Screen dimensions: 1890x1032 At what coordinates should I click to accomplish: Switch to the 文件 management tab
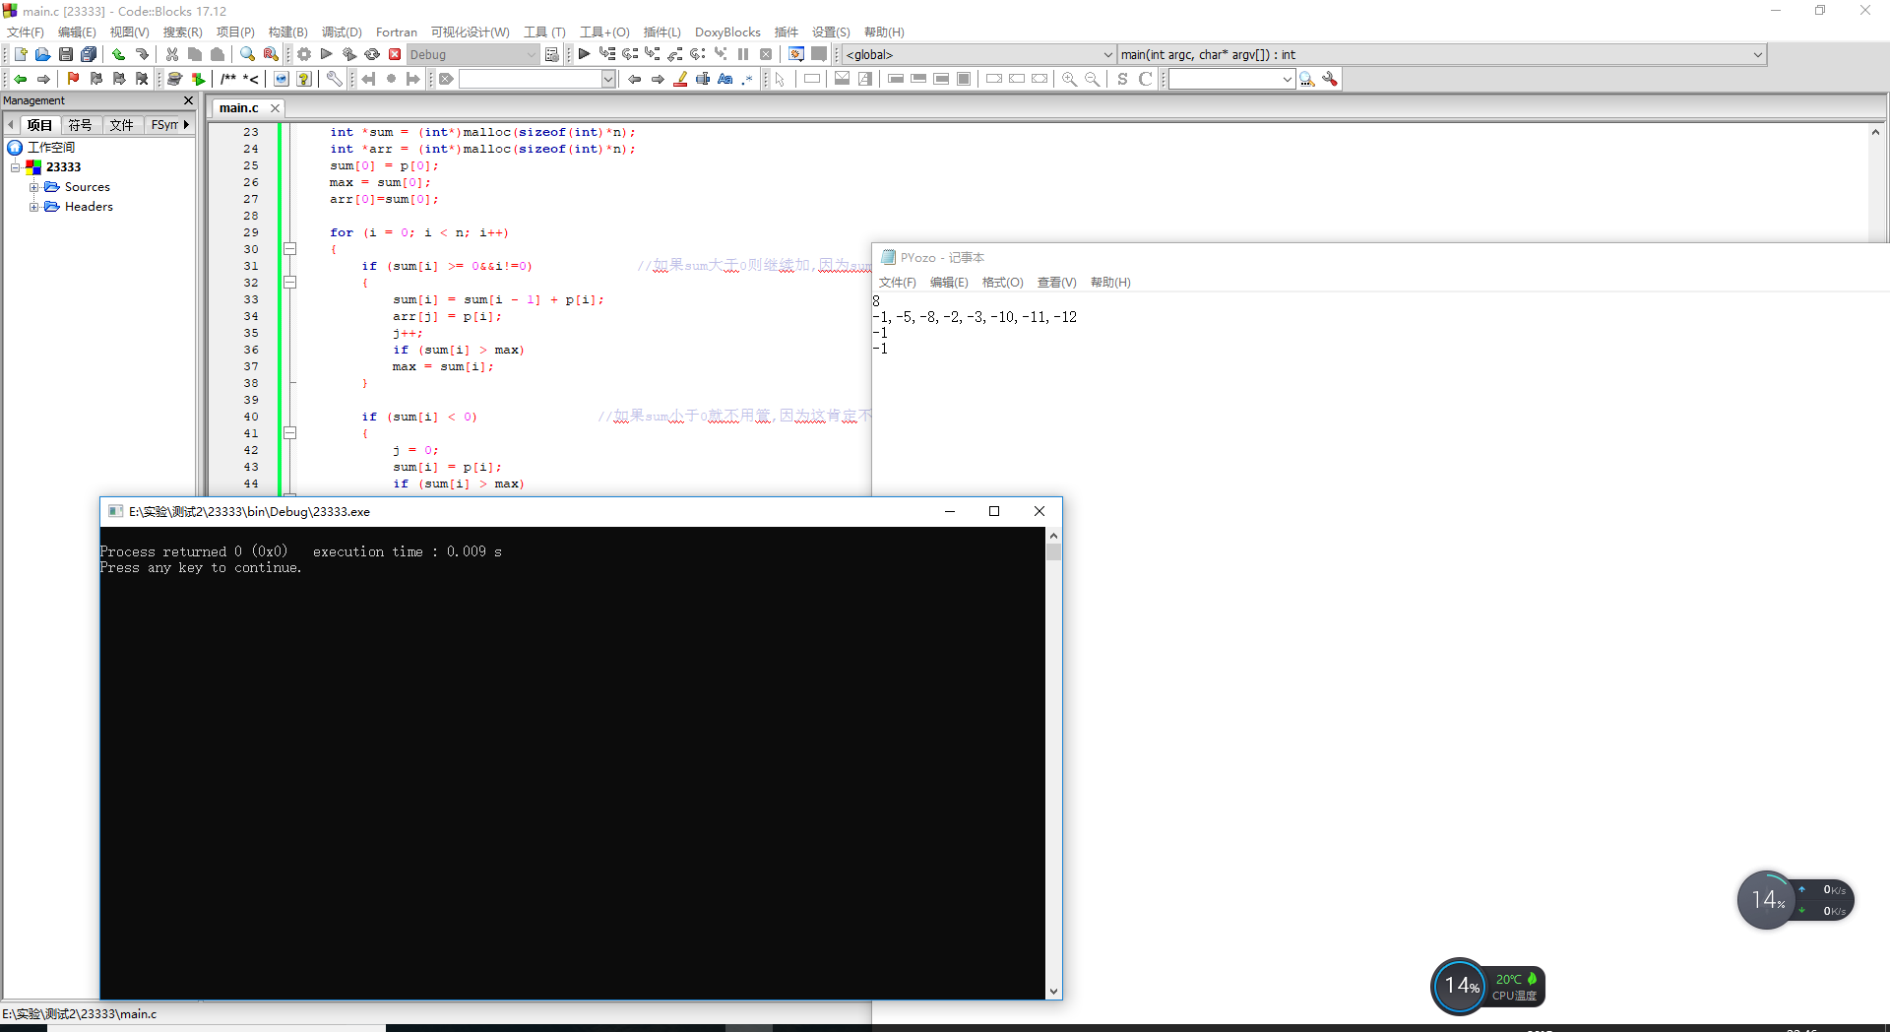point(121,125)
